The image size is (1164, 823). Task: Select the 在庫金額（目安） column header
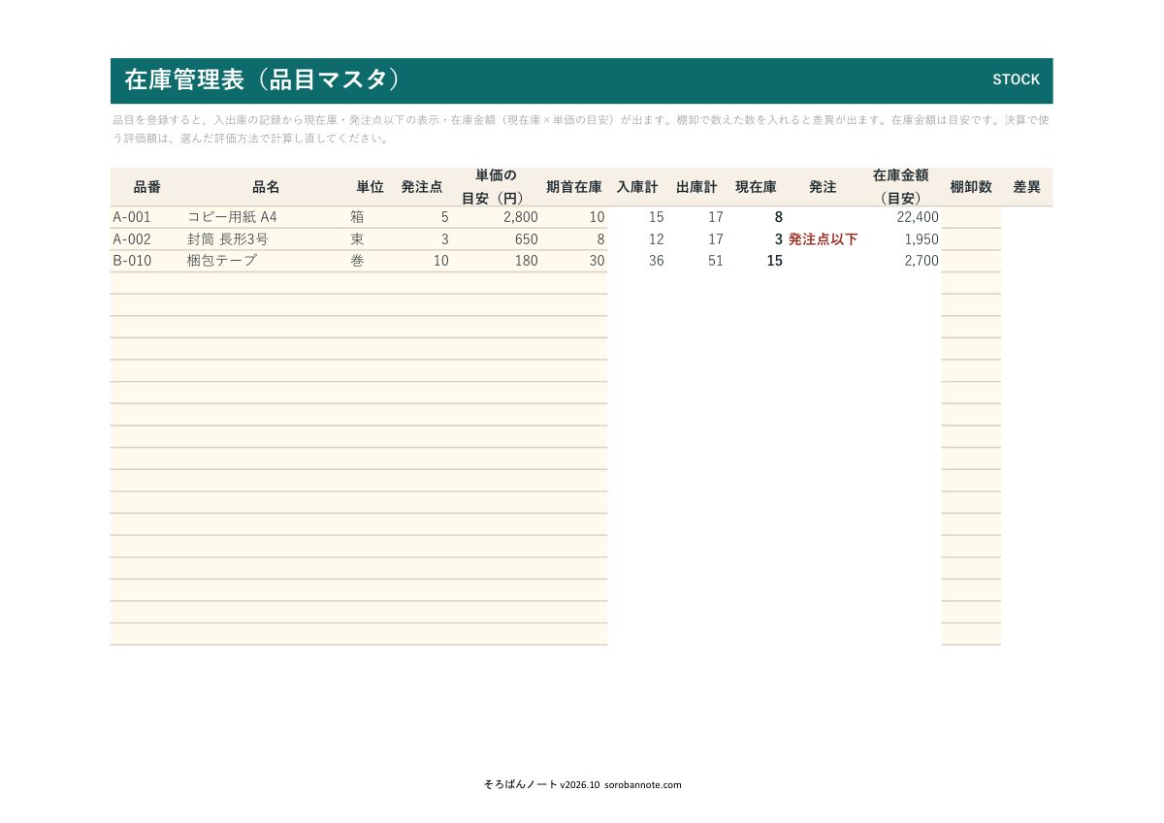900,187
